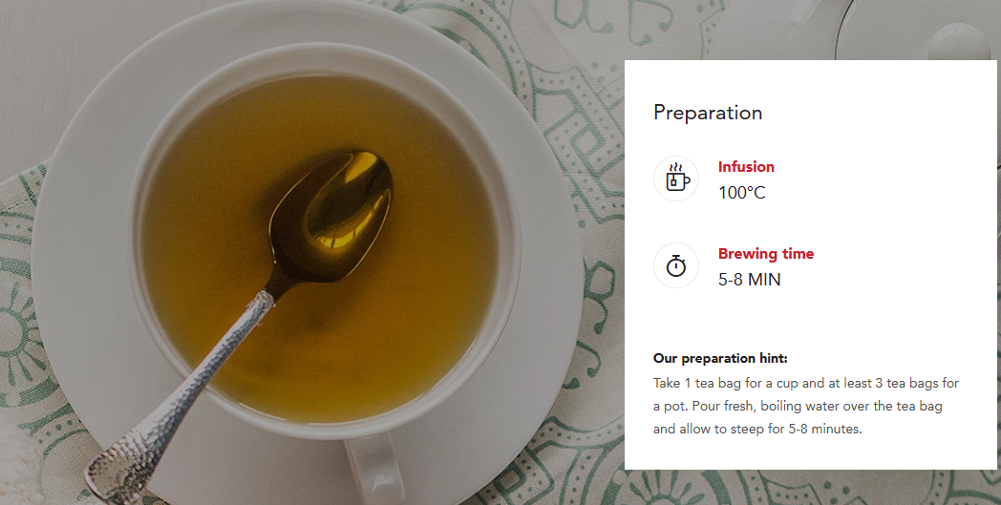Click the 'Our preparation hint:' bold heading
The width and height of the screenshot is (1001, 505).
pyautogui.click(x=720, y=358)
